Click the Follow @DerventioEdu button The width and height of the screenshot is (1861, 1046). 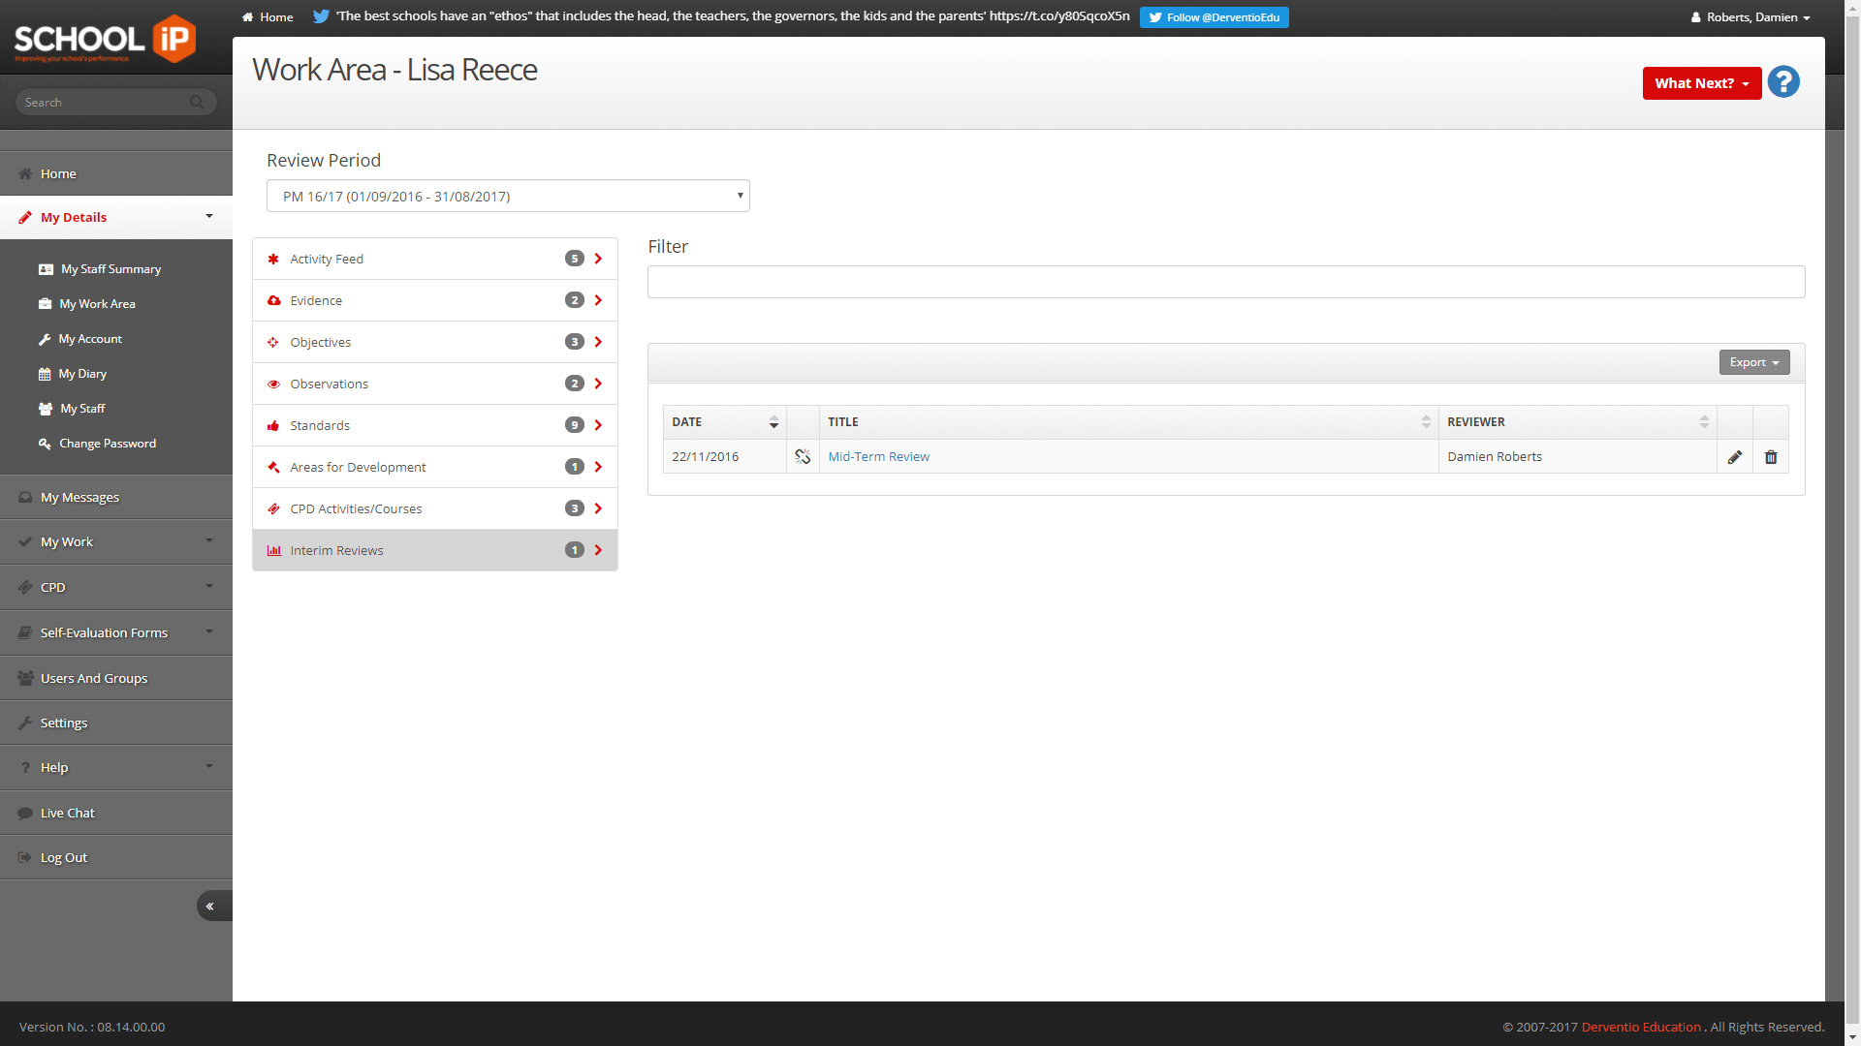1214,17
